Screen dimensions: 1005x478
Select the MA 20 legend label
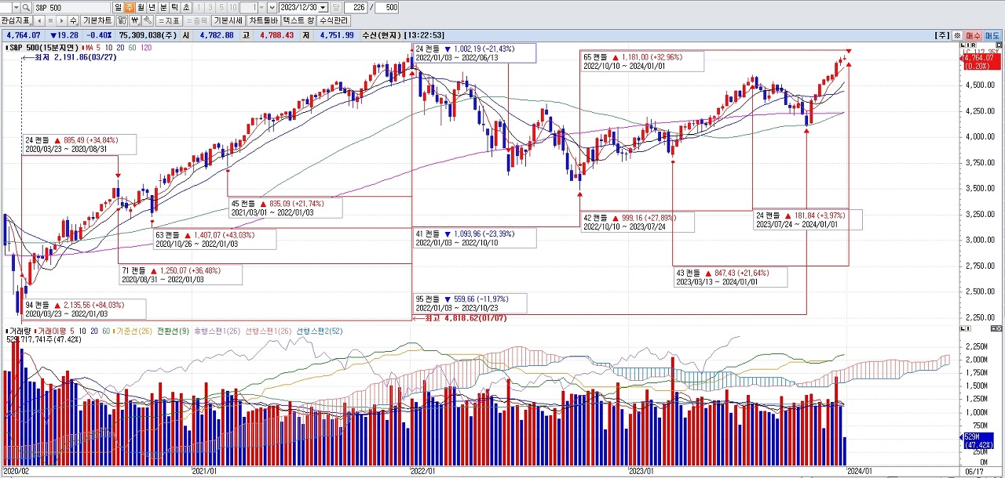coord(119,48)
